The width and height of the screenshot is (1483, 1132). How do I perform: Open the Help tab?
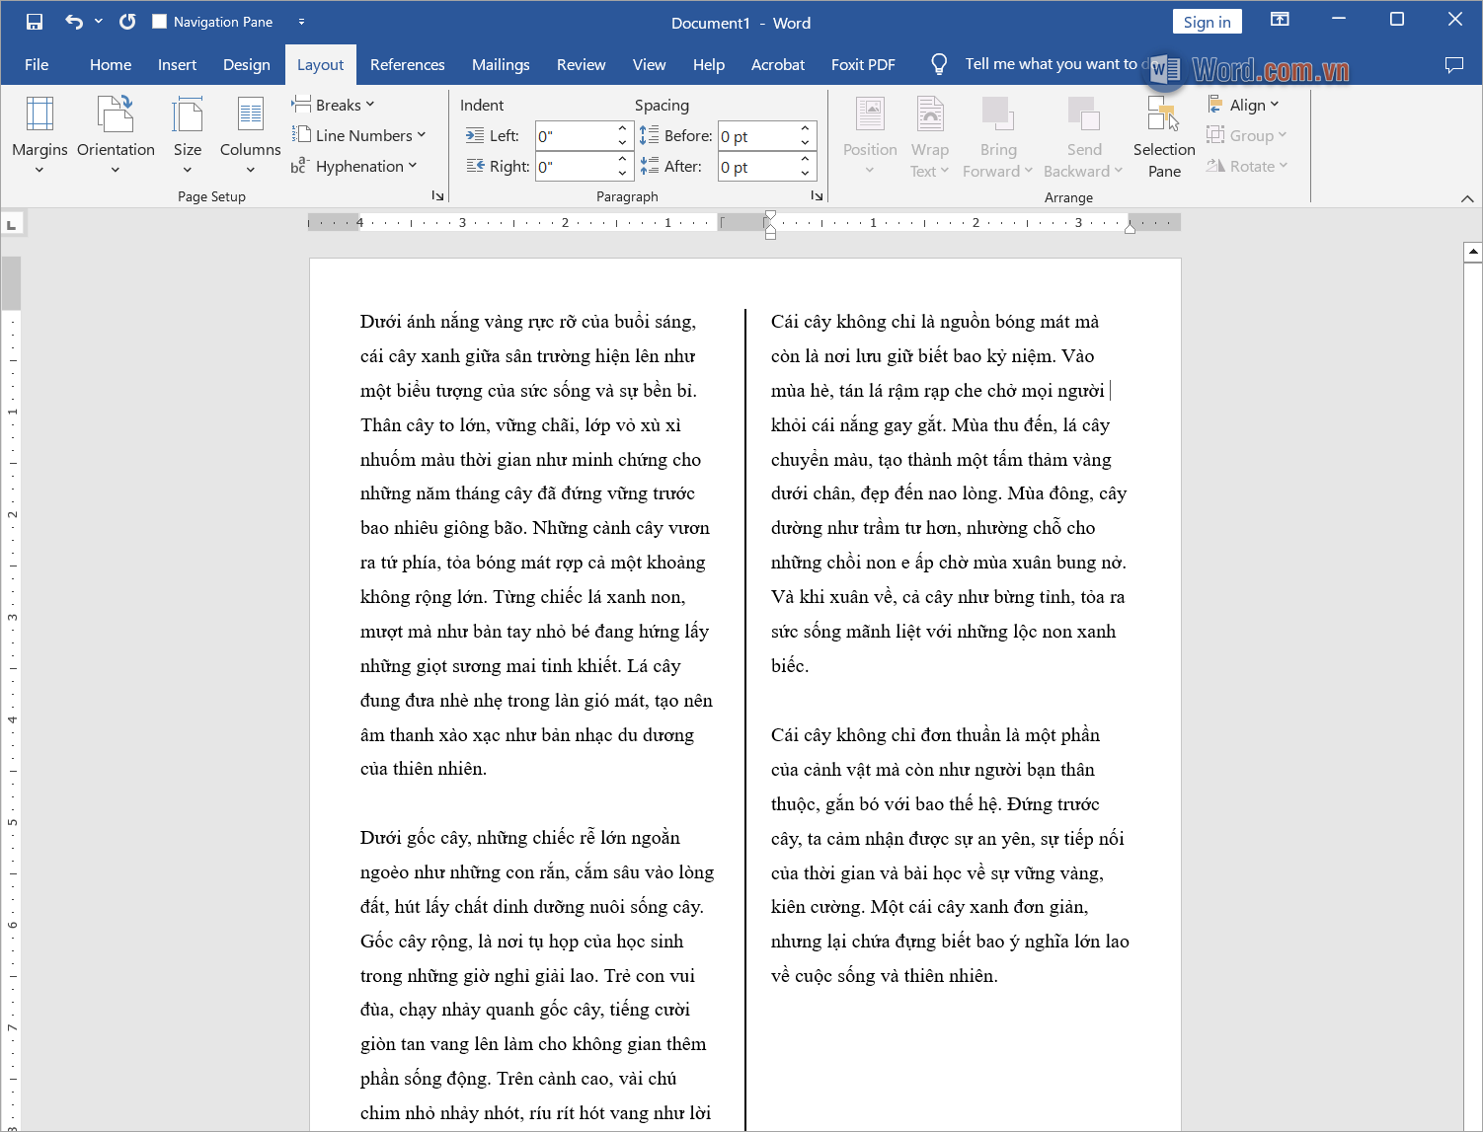pos(708,64)
